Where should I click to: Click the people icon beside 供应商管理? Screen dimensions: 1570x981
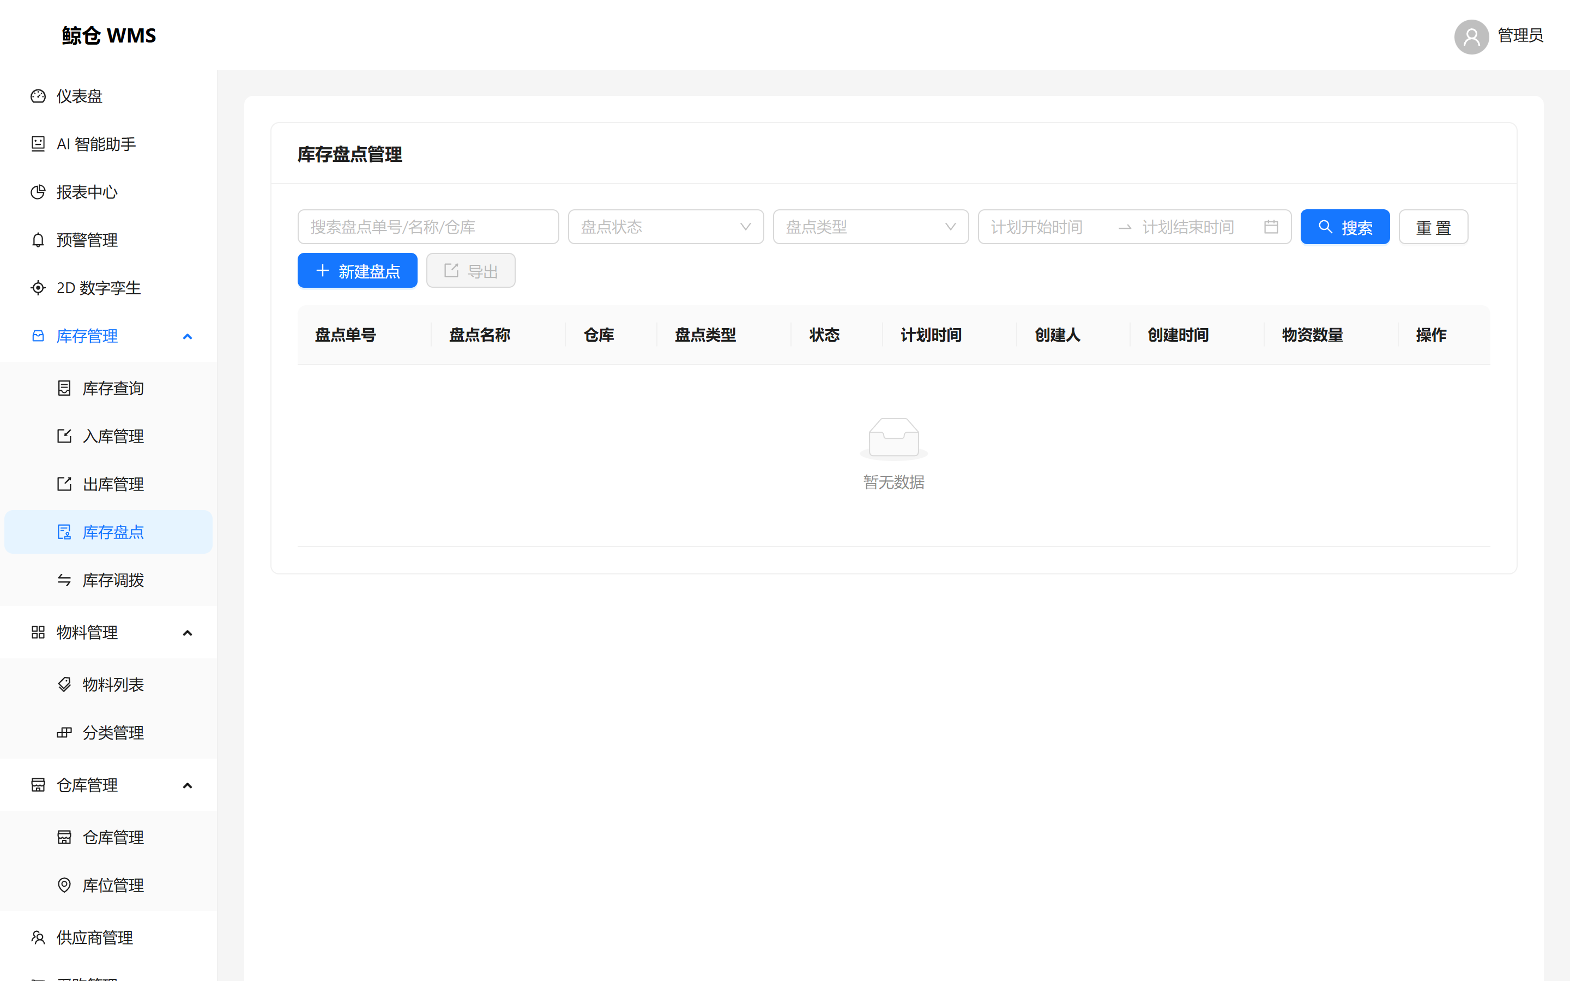[x=38, y=937]
